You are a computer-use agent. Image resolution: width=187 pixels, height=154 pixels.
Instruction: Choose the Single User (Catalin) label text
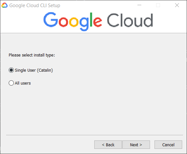pyautogui.click(x=34, y=70)
